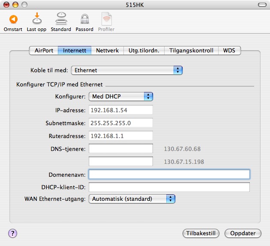Click the Ruteradresse field
Viewport: 270px width, 246px height.
(121, 136)
